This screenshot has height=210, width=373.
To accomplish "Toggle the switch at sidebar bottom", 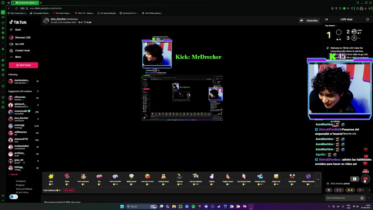I will [x=13, y=197].
